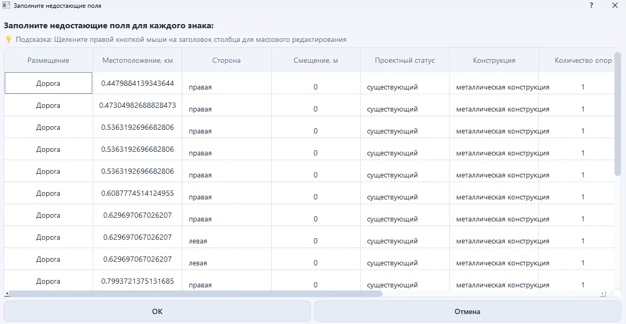Close the Заполните недостающие поля dialog
The width and height of the screenshot is (626, 324).
pos(615,6)
